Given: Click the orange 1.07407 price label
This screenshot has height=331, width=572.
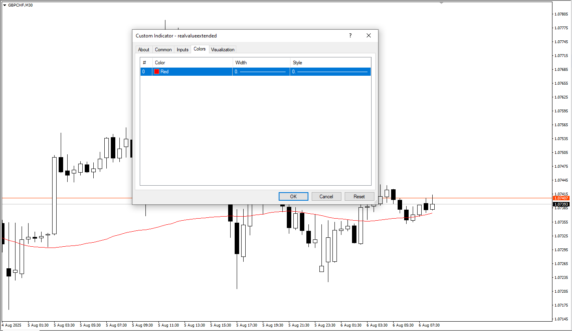Looking at the screenshot, I should pyautogui.click(x=561, y=198).
